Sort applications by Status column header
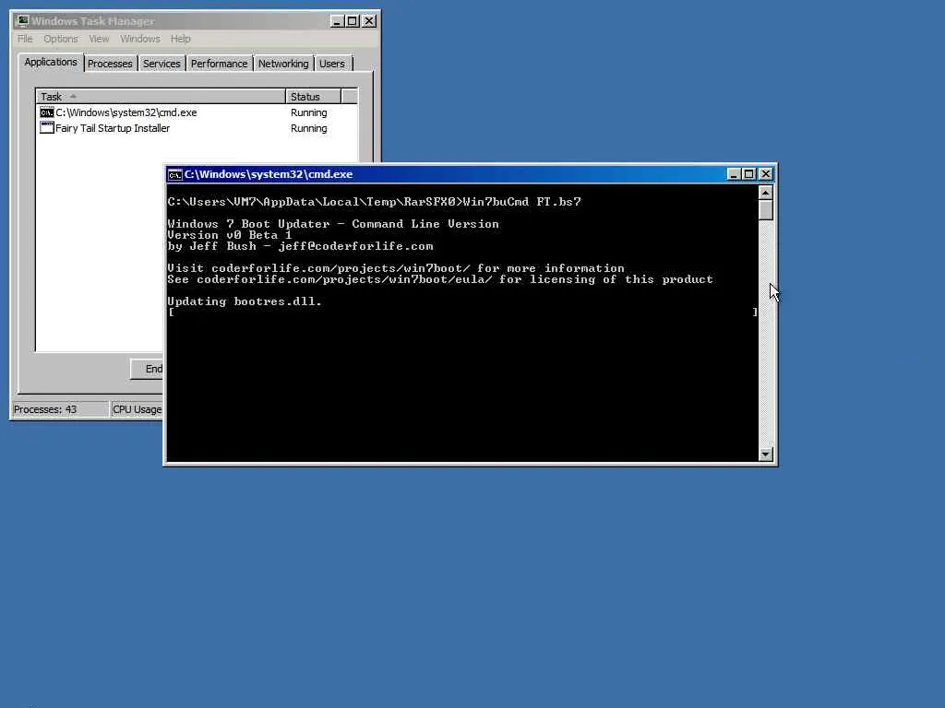The width and height of the screenshot is (945, 708). click(314, 96)
